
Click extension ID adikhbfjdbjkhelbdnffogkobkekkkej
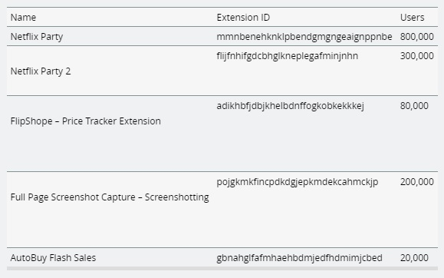pyautogui.click(x=290, y=106)
